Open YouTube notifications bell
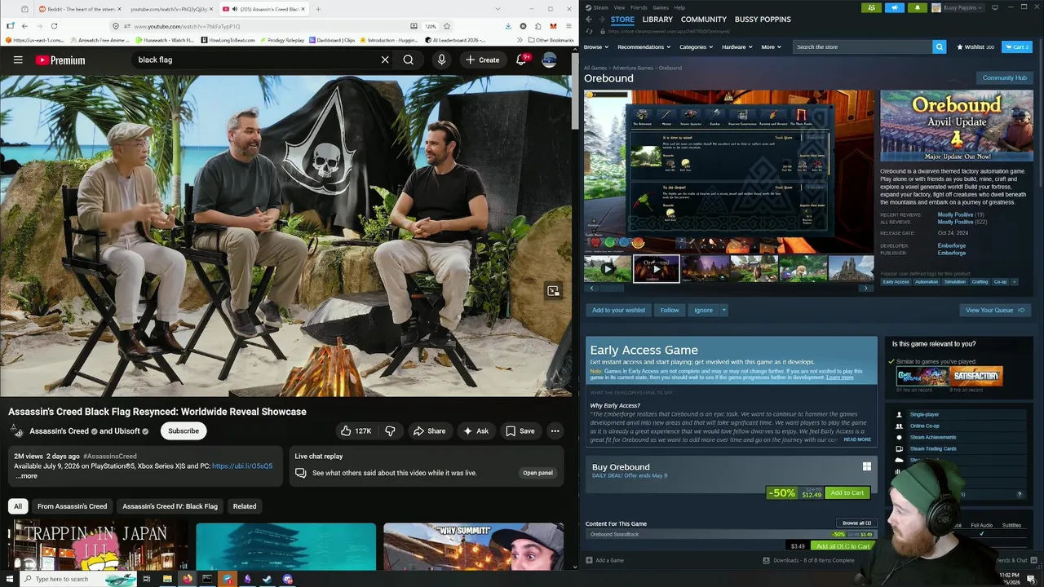 [x=521, y=60]
